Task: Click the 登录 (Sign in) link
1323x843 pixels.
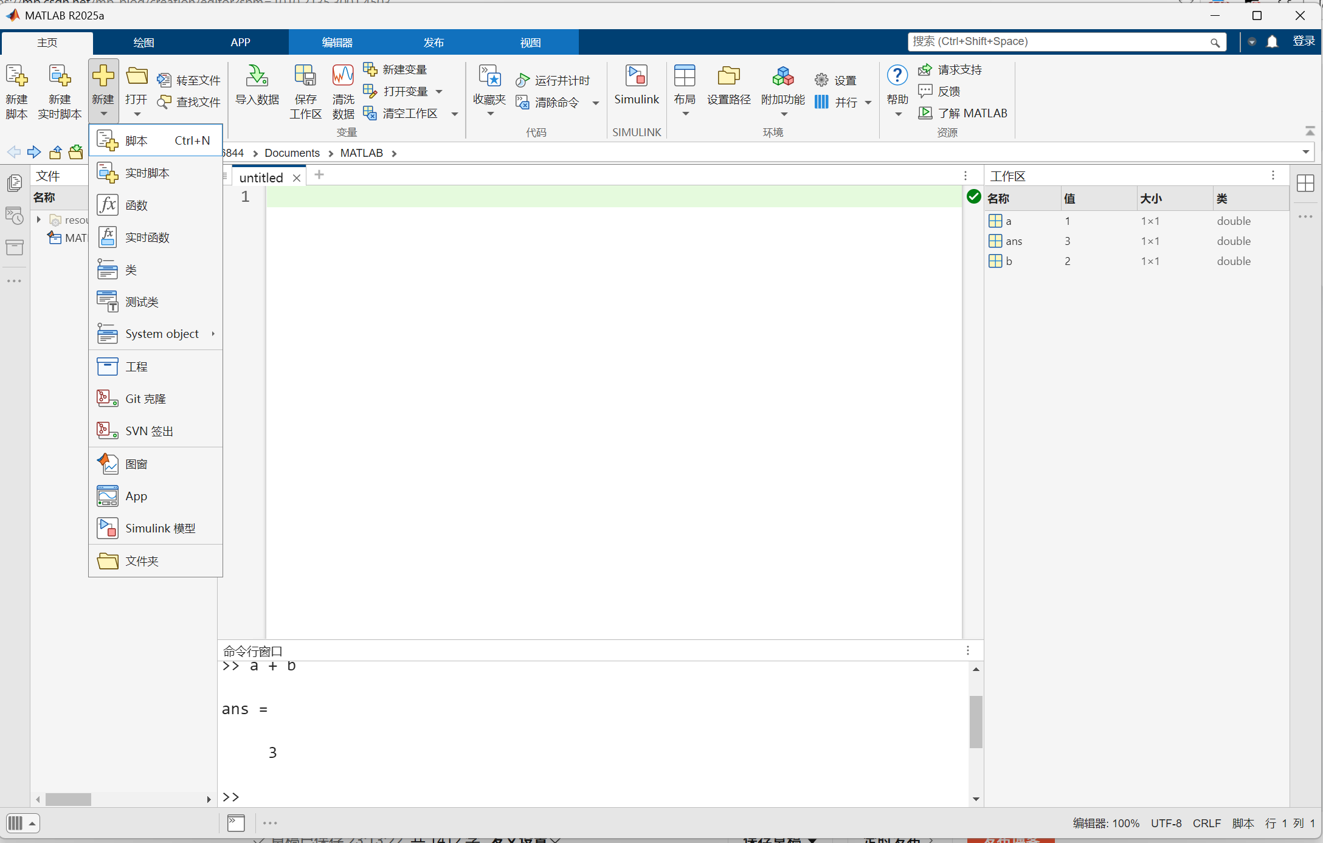Action: pos(1304,41)
